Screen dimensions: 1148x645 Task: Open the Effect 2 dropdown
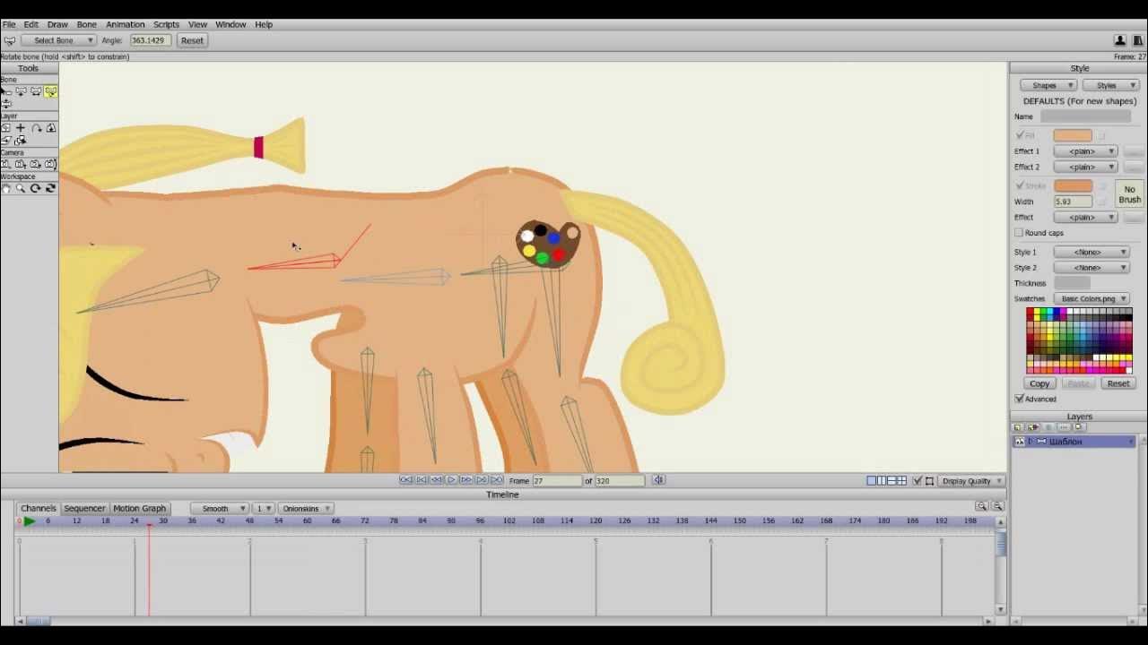click(x=1085, y=167)
